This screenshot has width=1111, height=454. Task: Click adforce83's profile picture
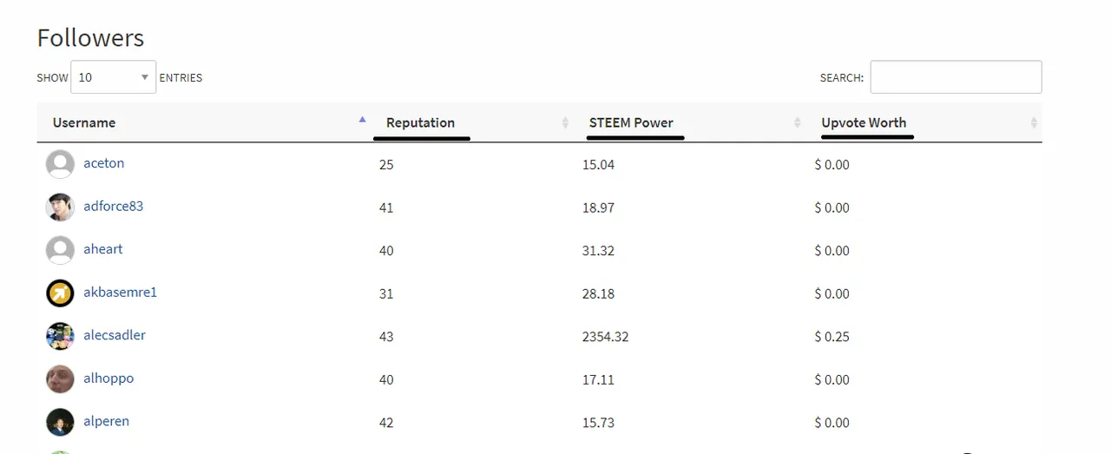60,207
